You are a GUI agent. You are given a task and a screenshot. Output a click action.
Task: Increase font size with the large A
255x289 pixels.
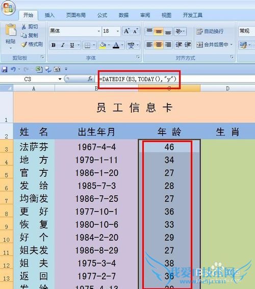pyautogui.click(x=126, y=31)
